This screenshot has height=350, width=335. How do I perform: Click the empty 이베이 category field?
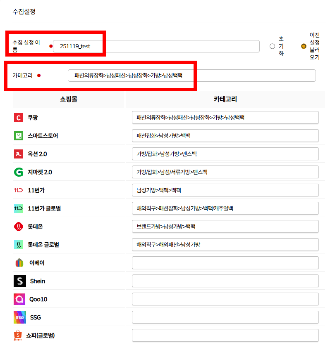[225, 263]
